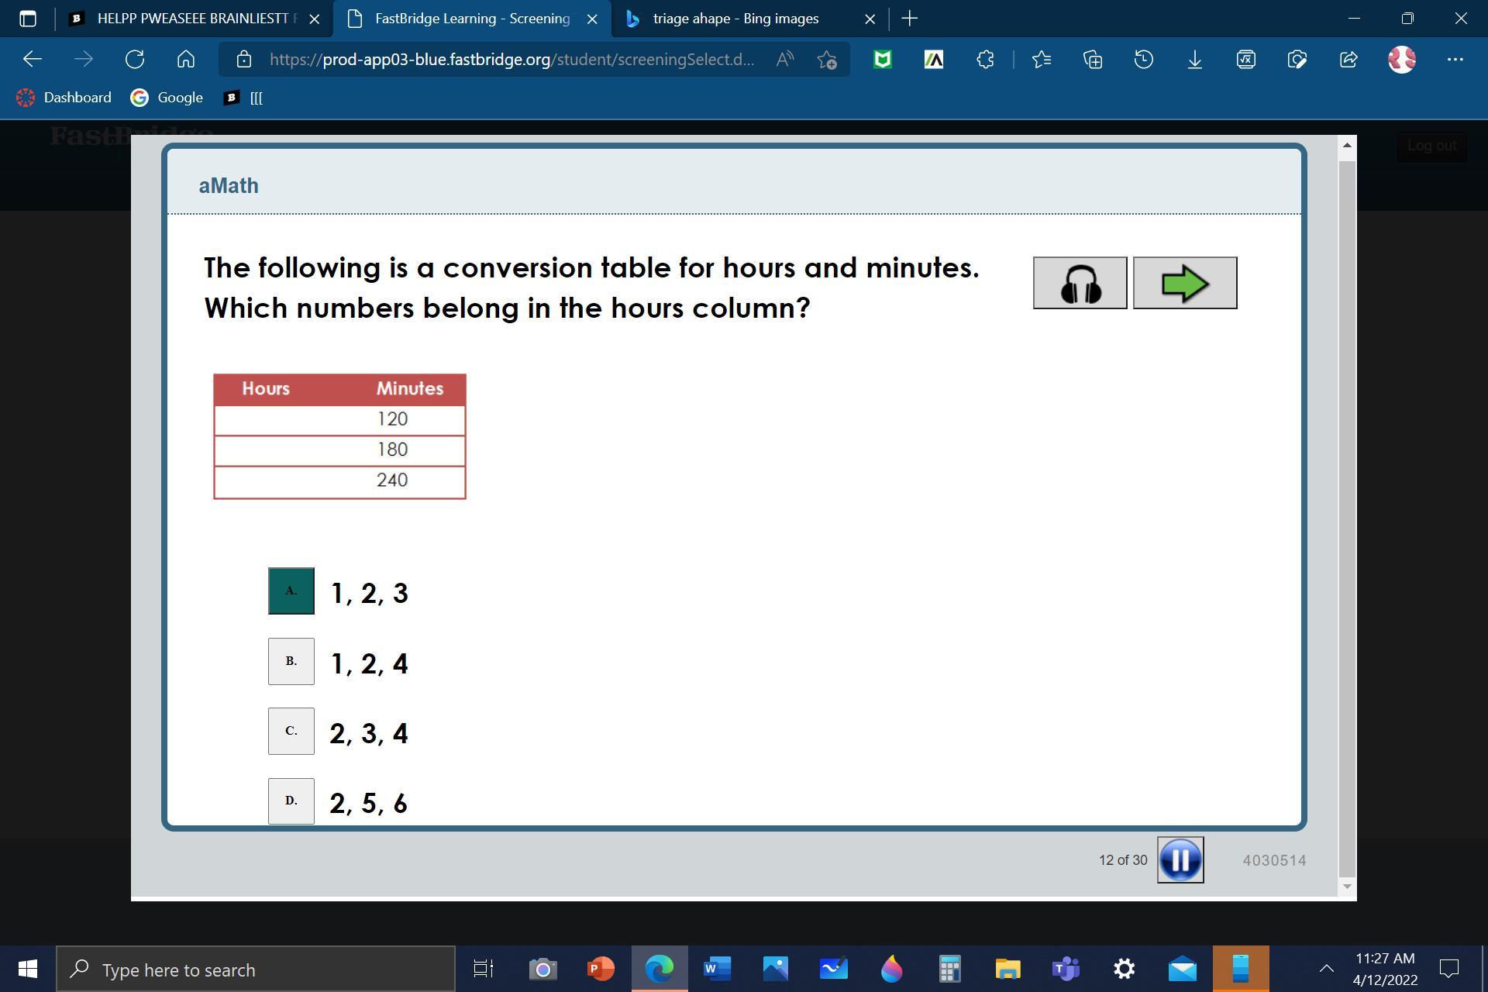The width and height of the screenshot is (1488, 992).
Task: Go to the browser home page
Action: click(x=186, y=59)
